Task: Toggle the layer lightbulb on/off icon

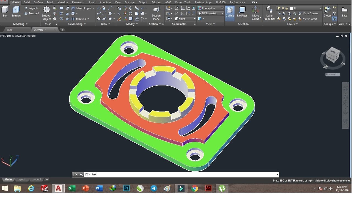Action: point(278,8)
